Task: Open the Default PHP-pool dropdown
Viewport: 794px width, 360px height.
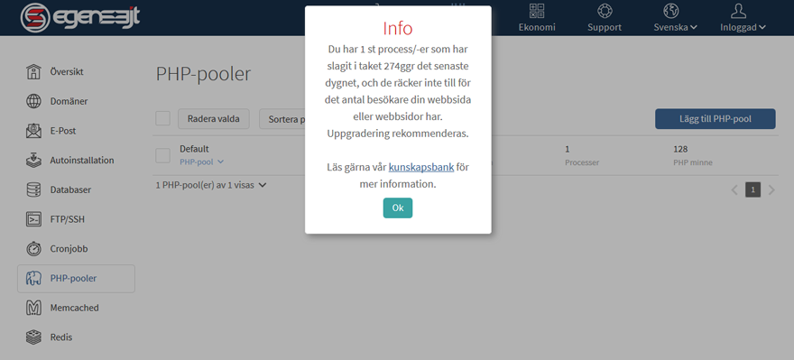Action: click(201, 162)
